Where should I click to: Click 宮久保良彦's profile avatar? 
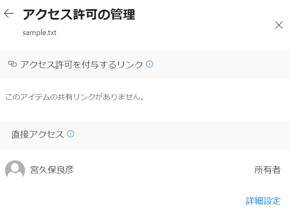click(15, 169)
